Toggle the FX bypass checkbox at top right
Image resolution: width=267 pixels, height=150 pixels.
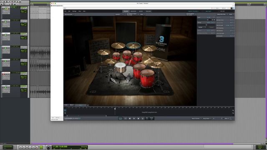[234, 8]
